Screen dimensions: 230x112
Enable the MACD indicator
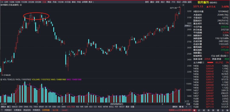(x=15, y=107)
